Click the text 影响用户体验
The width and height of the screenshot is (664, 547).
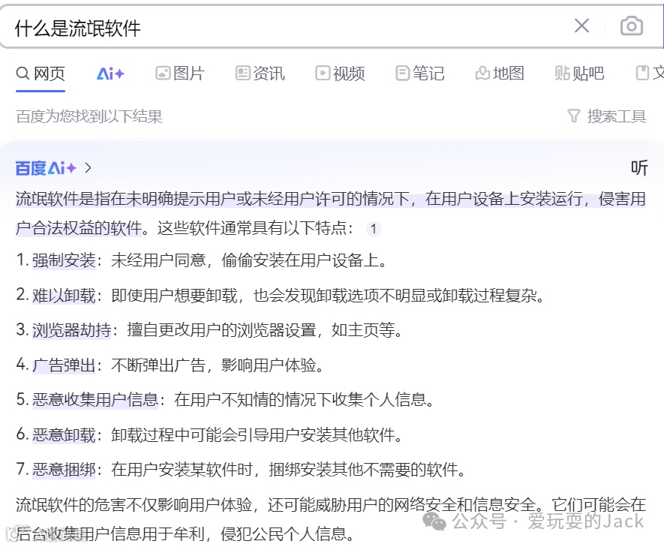pos(269,365)
